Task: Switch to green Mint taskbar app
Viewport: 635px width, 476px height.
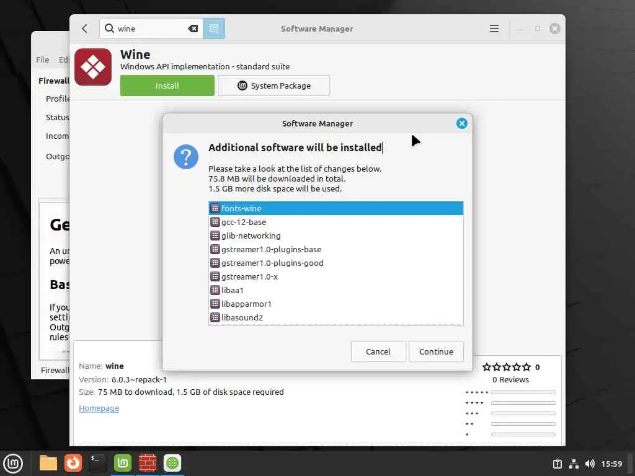Action: click(x=123, y=463)
